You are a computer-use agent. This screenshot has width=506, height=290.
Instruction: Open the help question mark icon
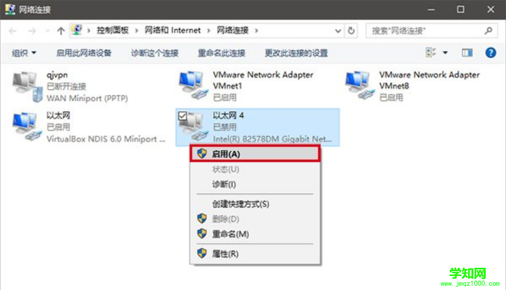pyautogui.click(x=490, y=53)
